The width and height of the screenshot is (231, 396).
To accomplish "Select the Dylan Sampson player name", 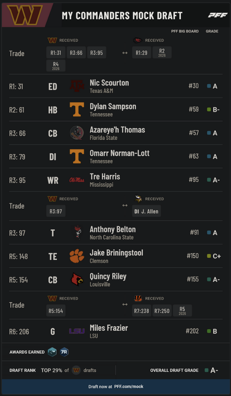I will point(113,106).
